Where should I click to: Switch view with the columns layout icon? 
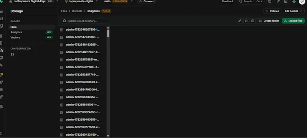(253, 21)
